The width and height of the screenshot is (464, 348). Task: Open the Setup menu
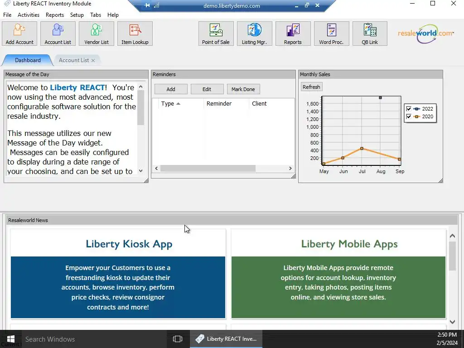77,15
